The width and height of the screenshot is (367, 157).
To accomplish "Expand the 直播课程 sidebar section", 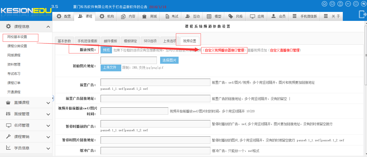I will point(48,103).
